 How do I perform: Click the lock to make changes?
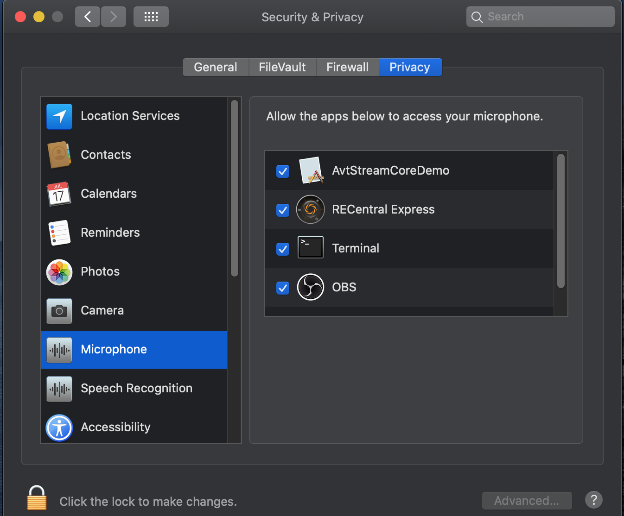click(x=37, y=497)
